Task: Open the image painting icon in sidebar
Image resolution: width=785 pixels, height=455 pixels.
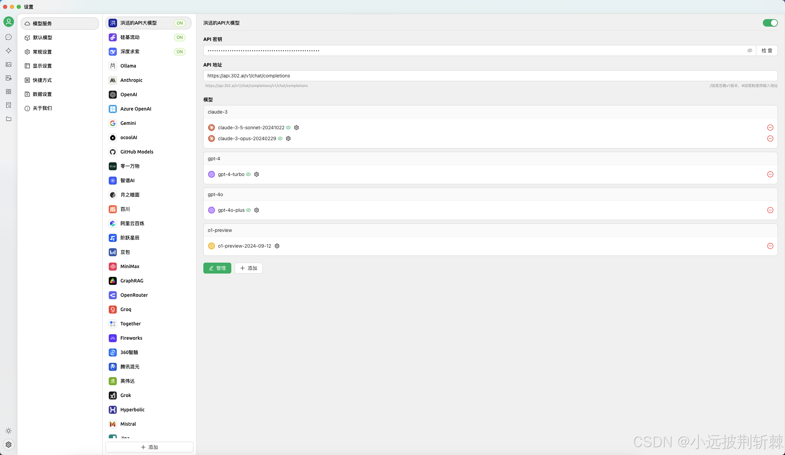Action: [9, 64]
